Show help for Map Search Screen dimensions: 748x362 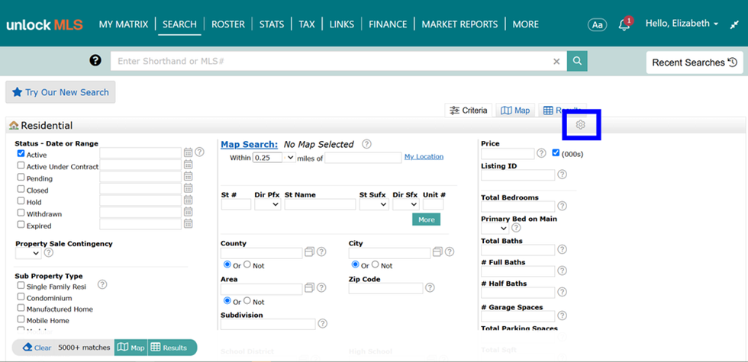pos(366,144)
